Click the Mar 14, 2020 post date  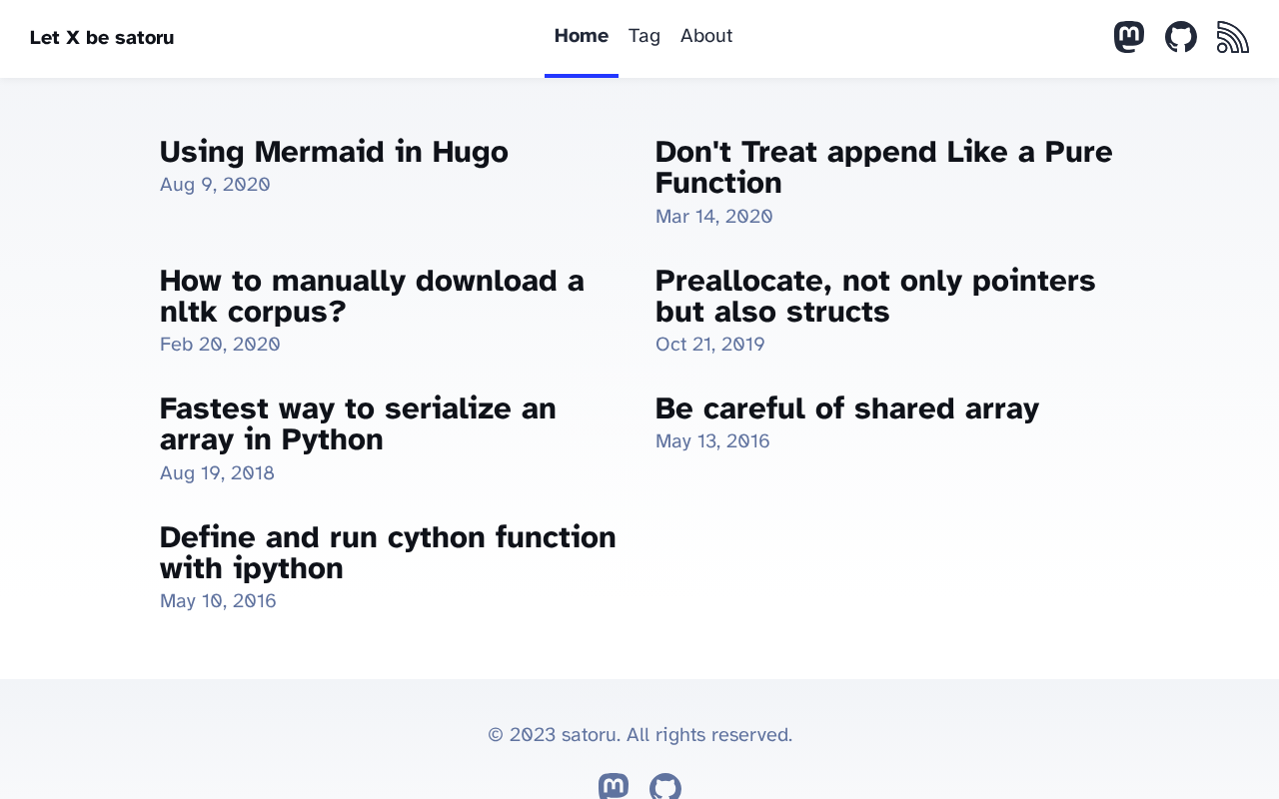(713, 217)
